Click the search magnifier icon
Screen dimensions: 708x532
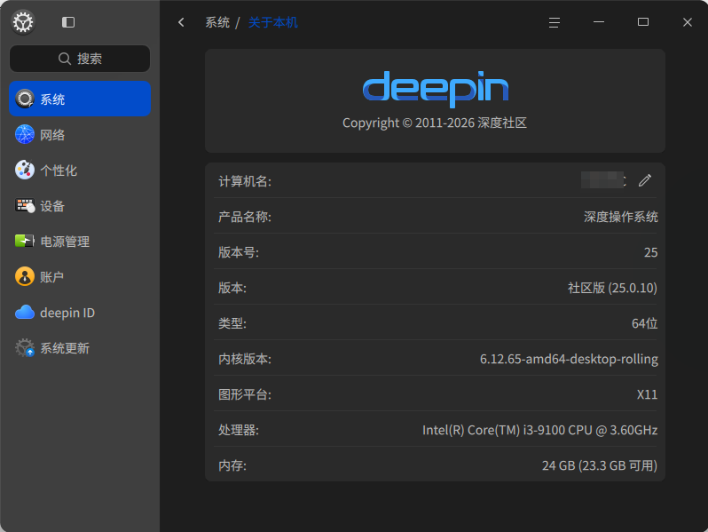(x=65, y=59)
